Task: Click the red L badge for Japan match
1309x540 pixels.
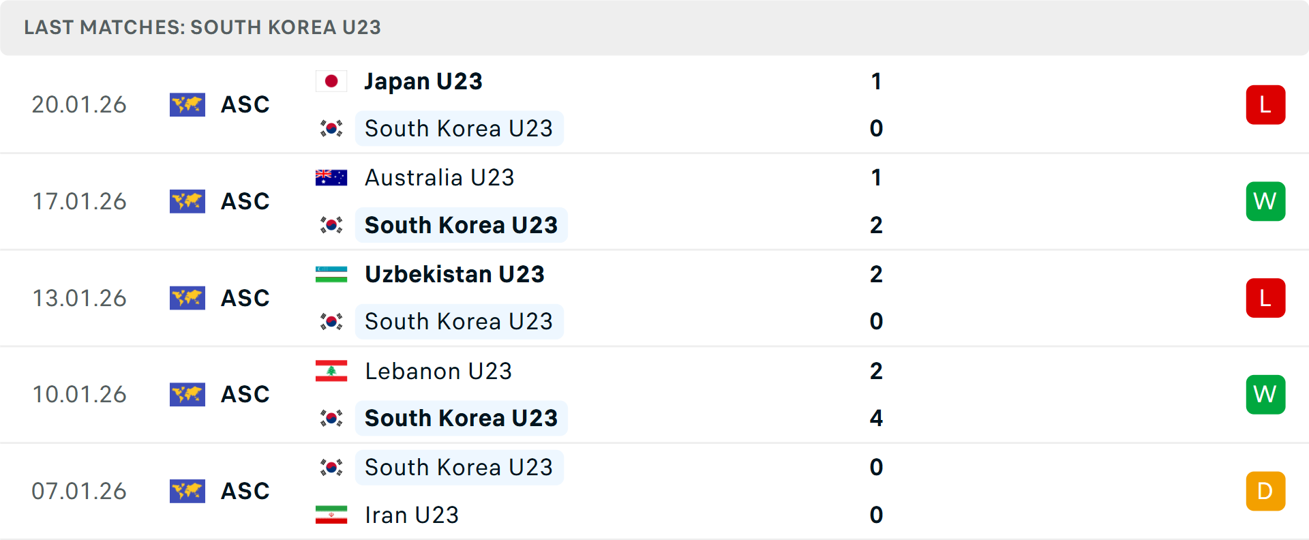Action: 1265,105
